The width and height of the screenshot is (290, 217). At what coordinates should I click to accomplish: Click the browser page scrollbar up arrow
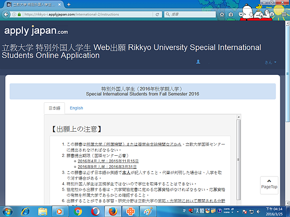pyautogui.click(x=288, y=23)
